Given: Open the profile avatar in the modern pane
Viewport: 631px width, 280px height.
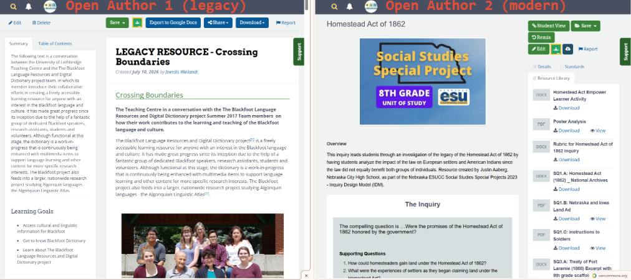Looking at the screenshot, I should (370, 7).
